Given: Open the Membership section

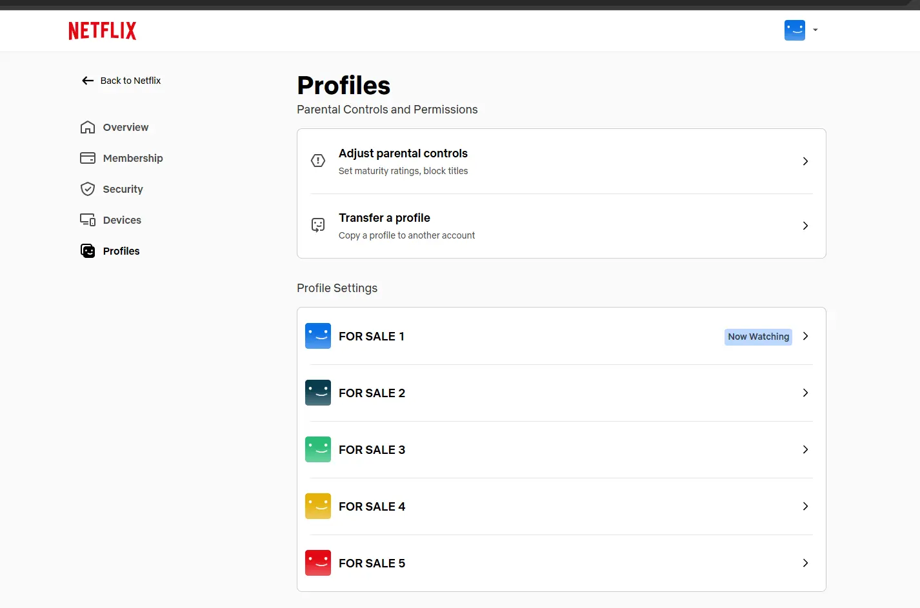Looking at the screenshot, I should tap(133, 158).
